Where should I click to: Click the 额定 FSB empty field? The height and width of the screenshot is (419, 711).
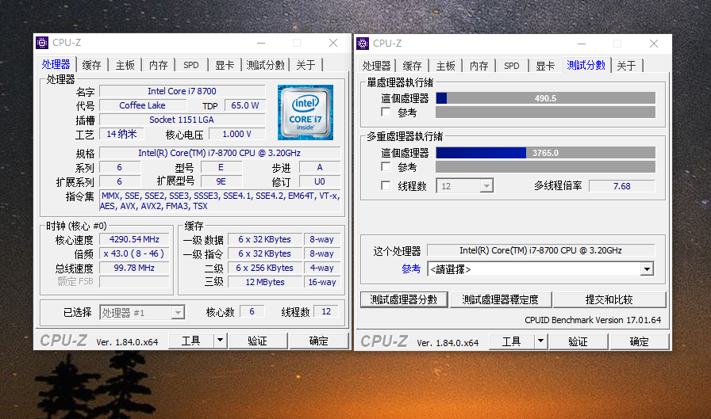134,282
